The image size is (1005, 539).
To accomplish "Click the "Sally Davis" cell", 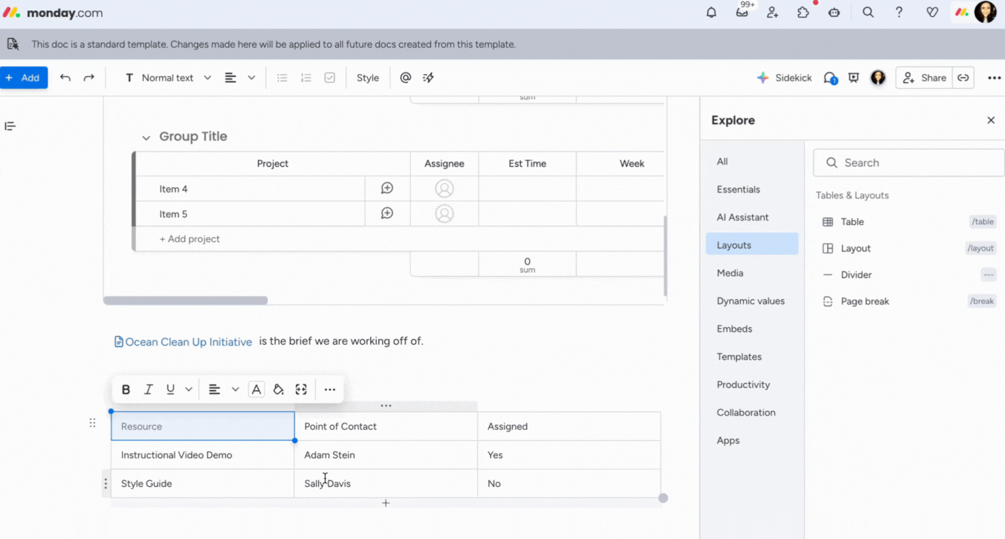I will tap(386, 484).
